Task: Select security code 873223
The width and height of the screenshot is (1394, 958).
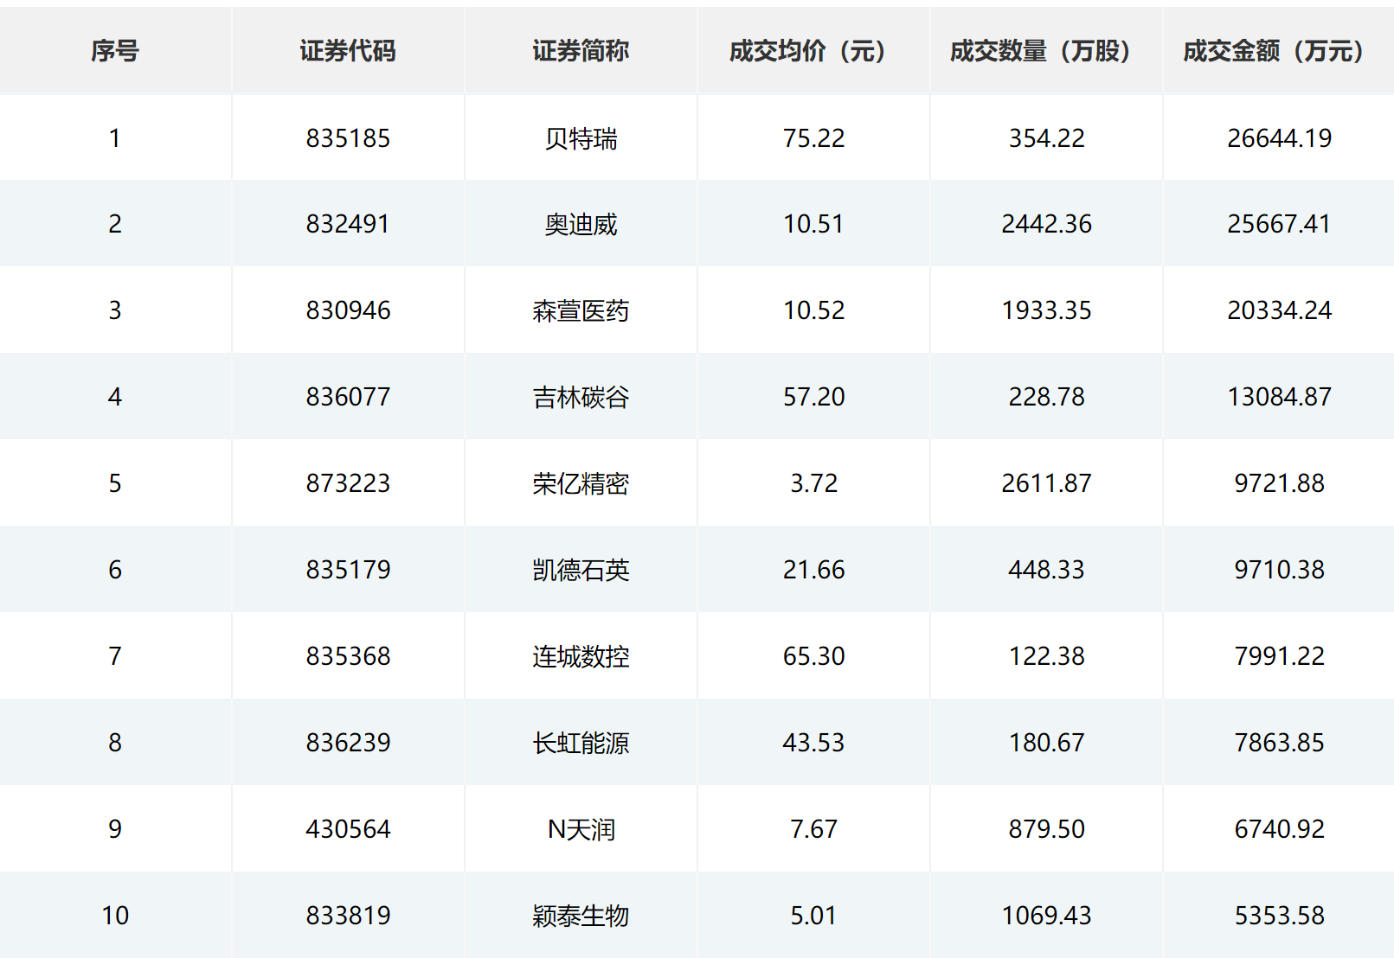Action: pyautogui.click(x=348, y=483)
